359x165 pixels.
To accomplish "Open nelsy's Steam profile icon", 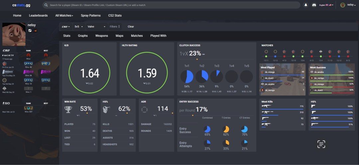I will (x=30, y=31).
